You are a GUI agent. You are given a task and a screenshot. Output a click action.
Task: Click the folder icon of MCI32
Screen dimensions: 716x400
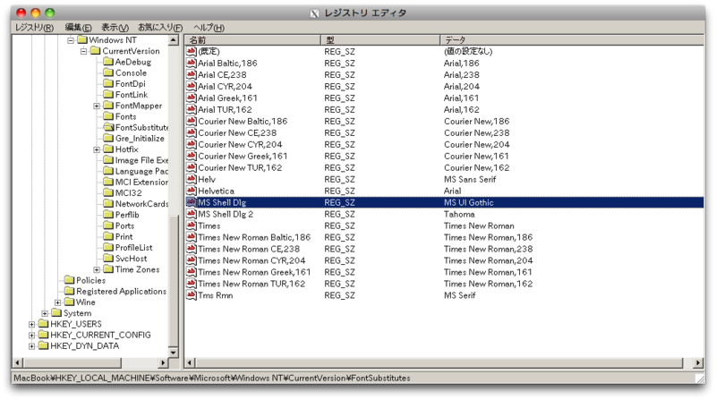(108, 192)
